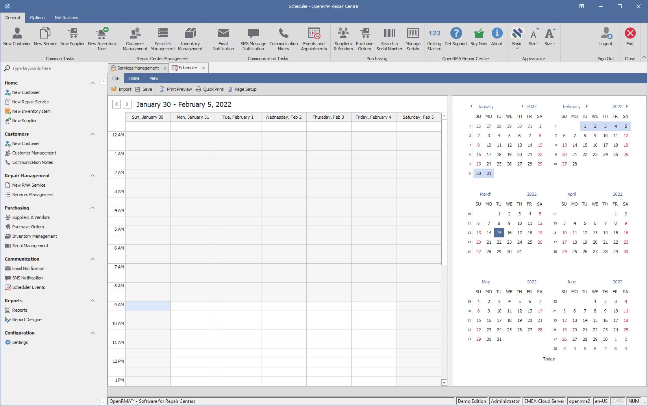
Task: Open Email Notification ribbon icon
Action: tap(223, 39)
